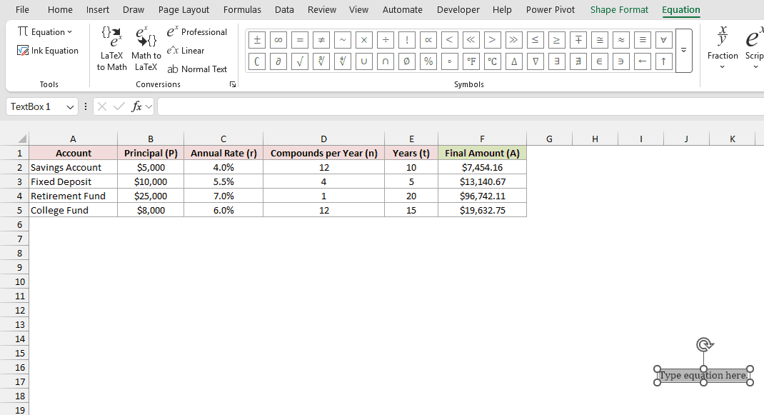Insert the proportional-to symbol
Viewport: 764px width, 415px height.
pyautogui.click(x=428, y=40)
